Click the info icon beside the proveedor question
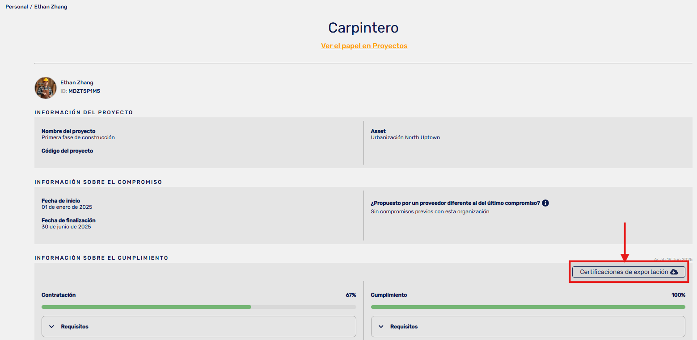The image size is (697, 340). [x=545, y=203]
